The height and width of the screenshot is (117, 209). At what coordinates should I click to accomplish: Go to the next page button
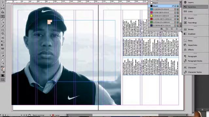click(24, 115)
